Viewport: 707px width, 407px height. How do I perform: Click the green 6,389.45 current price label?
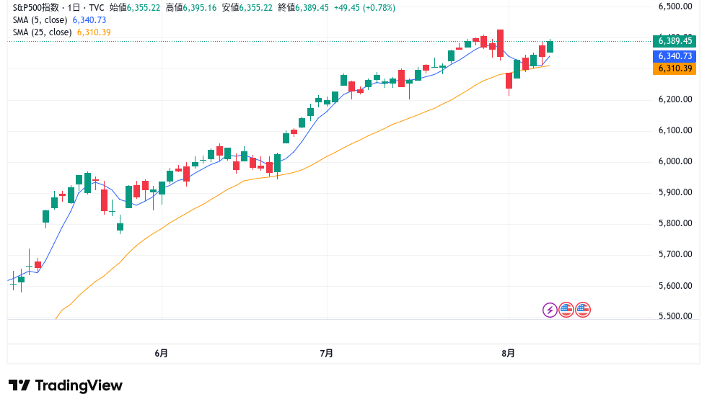pos(675,41)
